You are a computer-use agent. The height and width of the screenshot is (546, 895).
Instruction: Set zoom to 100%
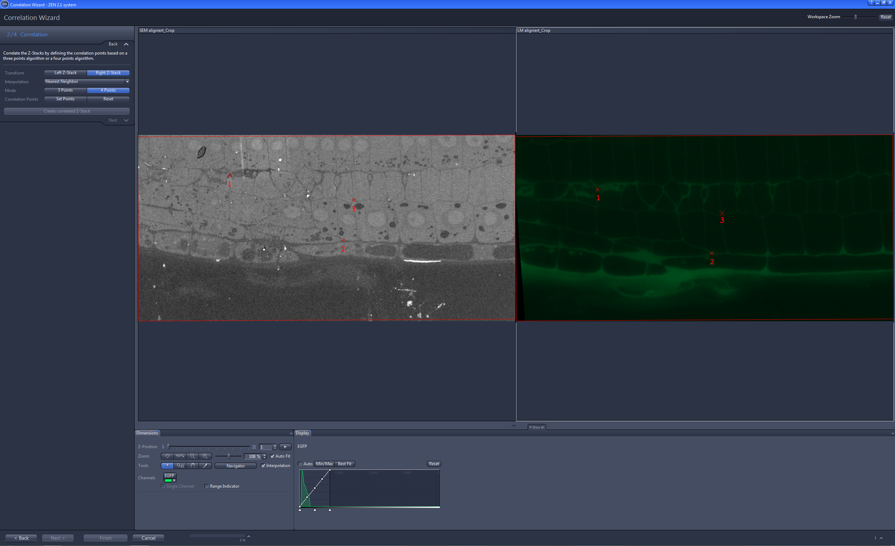pos(180,456)
